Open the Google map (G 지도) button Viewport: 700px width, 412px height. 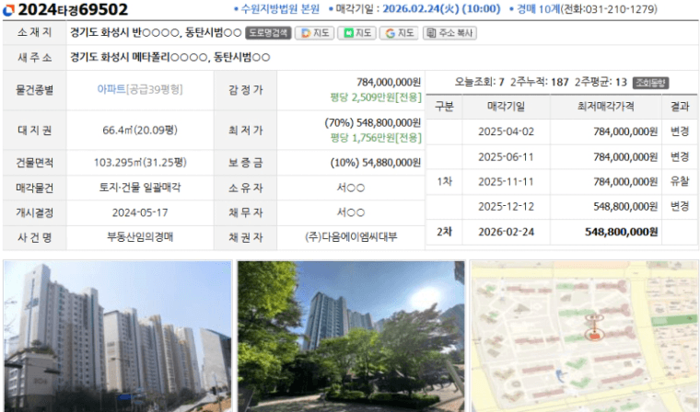pyautogui.click(x=399, y=33)
